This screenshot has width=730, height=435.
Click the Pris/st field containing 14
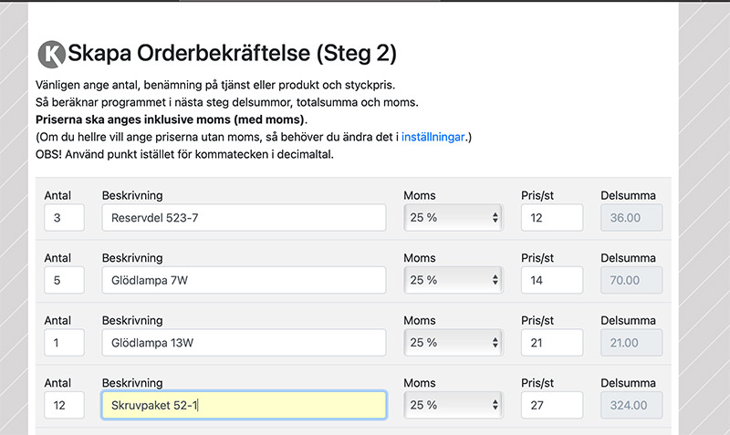coord(552,280)
